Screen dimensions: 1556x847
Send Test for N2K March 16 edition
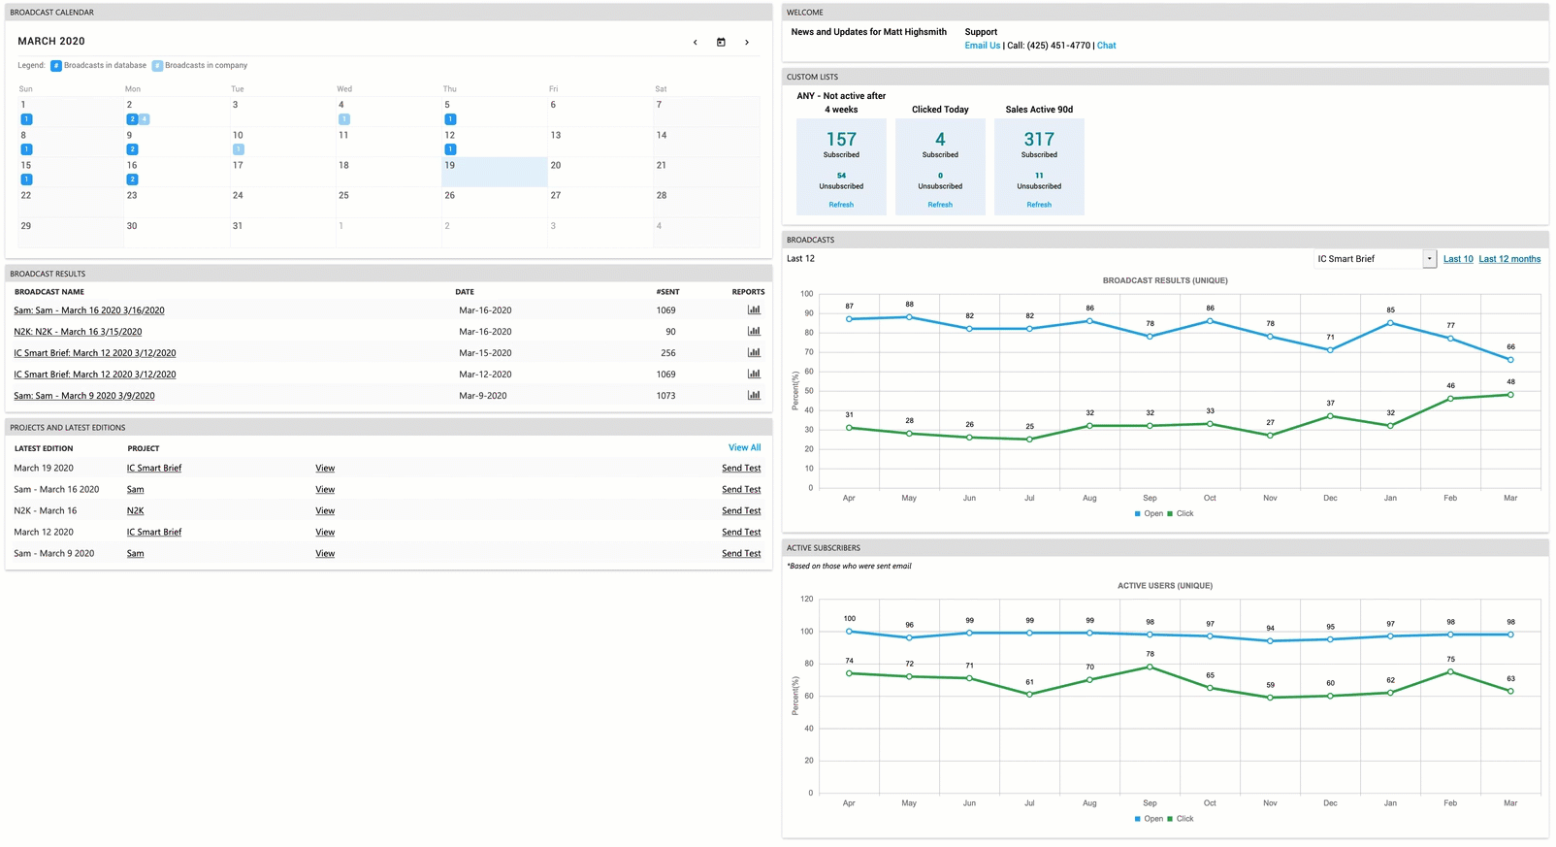[x=741, y=511]
